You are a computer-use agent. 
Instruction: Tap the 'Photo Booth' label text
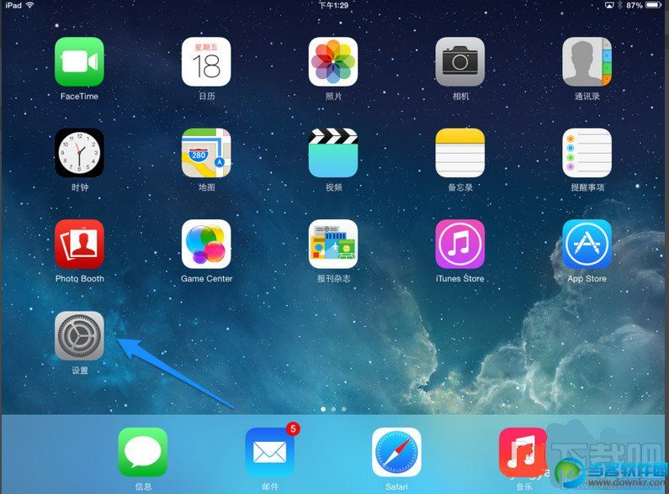coord(80,279)
